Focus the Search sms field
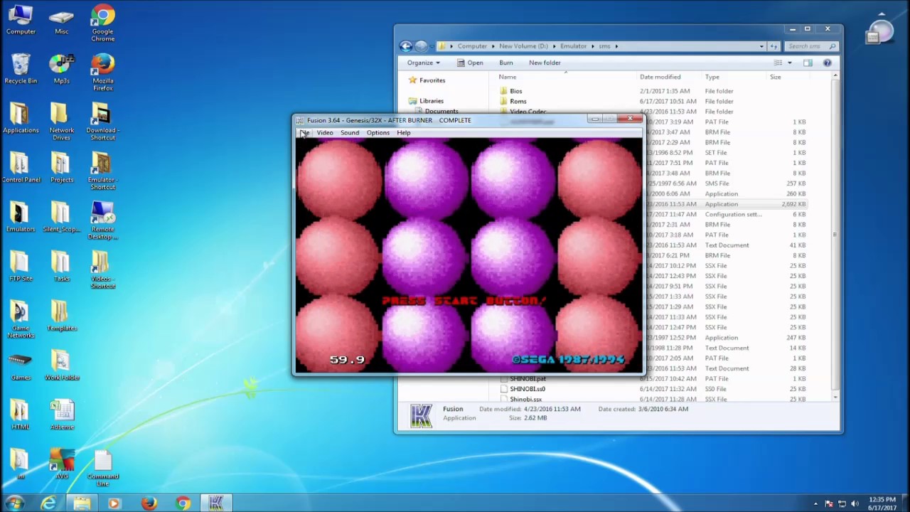Viewport: 910px width, 512px height. tap(811, 46)
